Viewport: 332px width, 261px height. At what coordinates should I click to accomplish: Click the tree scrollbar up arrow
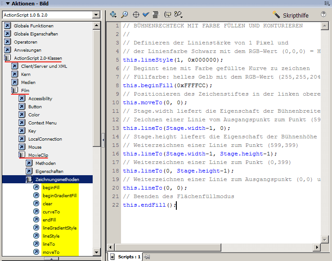pyautogui.click(x=97, y=26)
